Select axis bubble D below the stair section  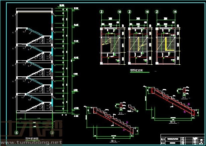(x=52, y=133)
